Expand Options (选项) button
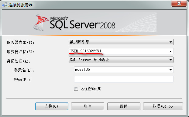The width and height of the screenshot is (189, 117). pyautogui.click(x=163, y=106)
